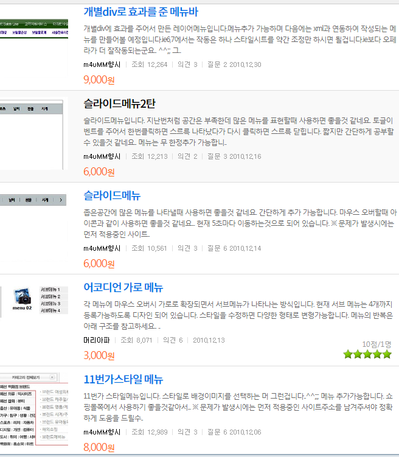The height and width of the screenshot is (457, 399).
Task: Click the '10점/1명' rating text
Action: pos(376,344)
